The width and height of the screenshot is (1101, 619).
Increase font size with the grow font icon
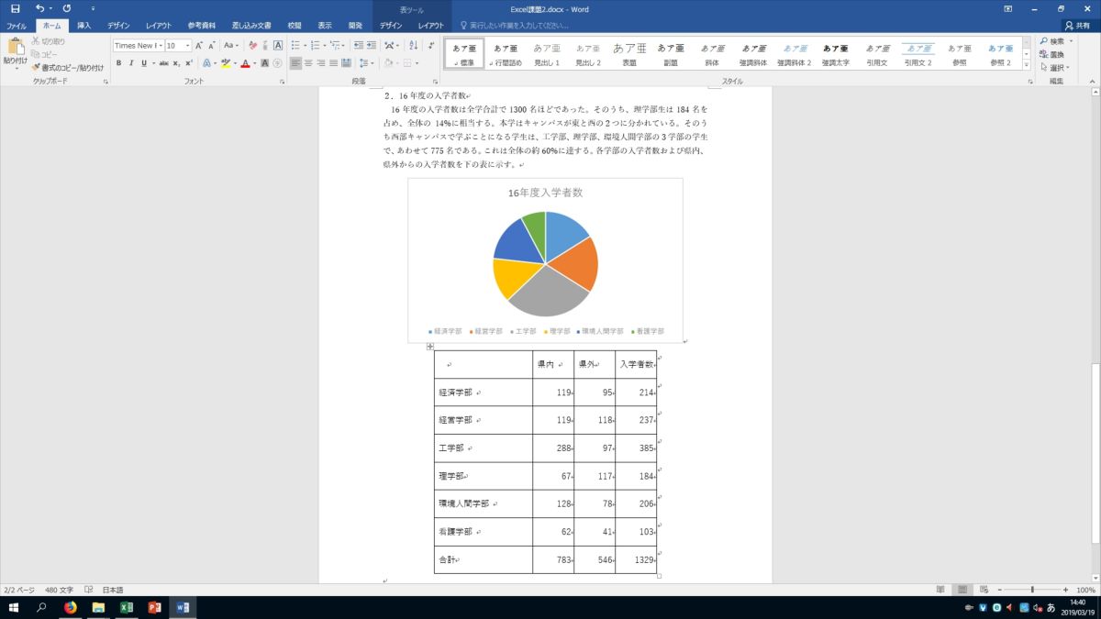(x=199, y=45)
